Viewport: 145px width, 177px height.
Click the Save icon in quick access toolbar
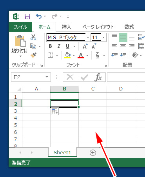point(27,16)
